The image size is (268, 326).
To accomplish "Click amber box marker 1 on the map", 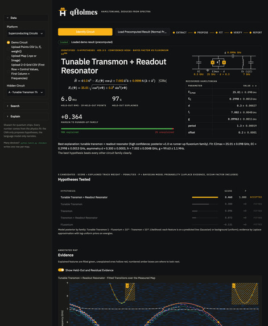I will 233,286.
